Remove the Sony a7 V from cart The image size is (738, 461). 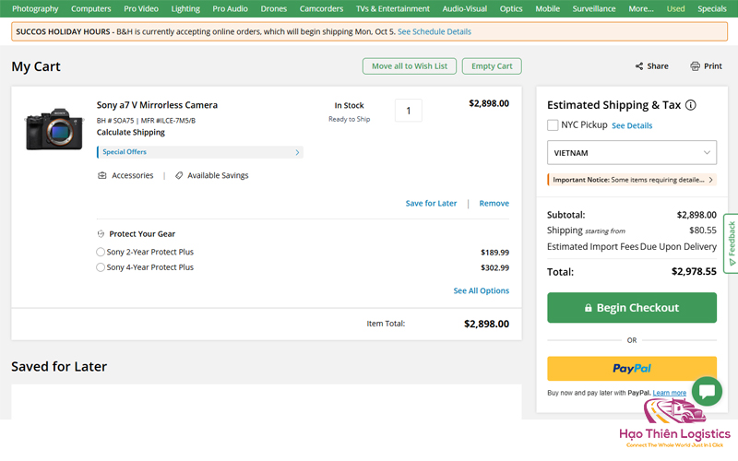coord(494,203)
